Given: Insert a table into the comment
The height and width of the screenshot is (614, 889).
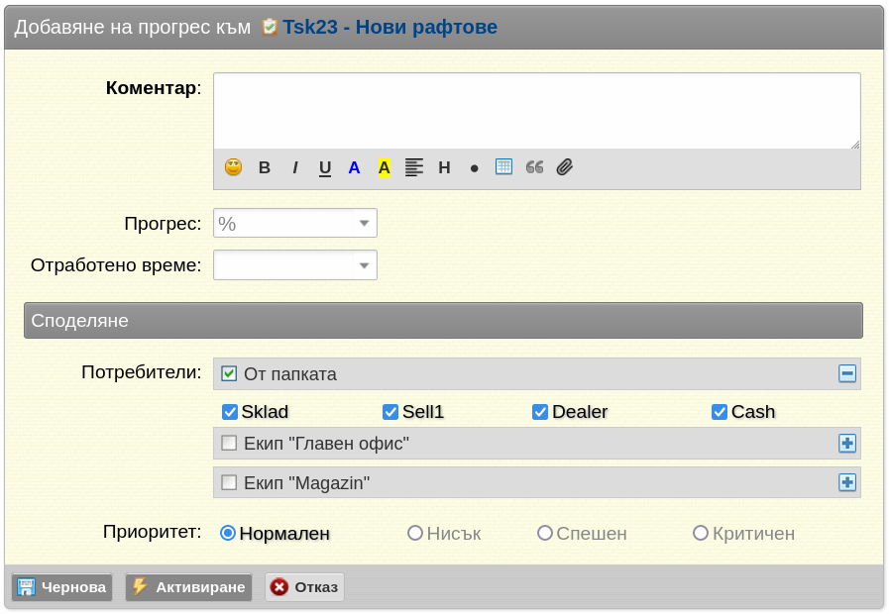Looking at the screenshot, I should (503, 166).
